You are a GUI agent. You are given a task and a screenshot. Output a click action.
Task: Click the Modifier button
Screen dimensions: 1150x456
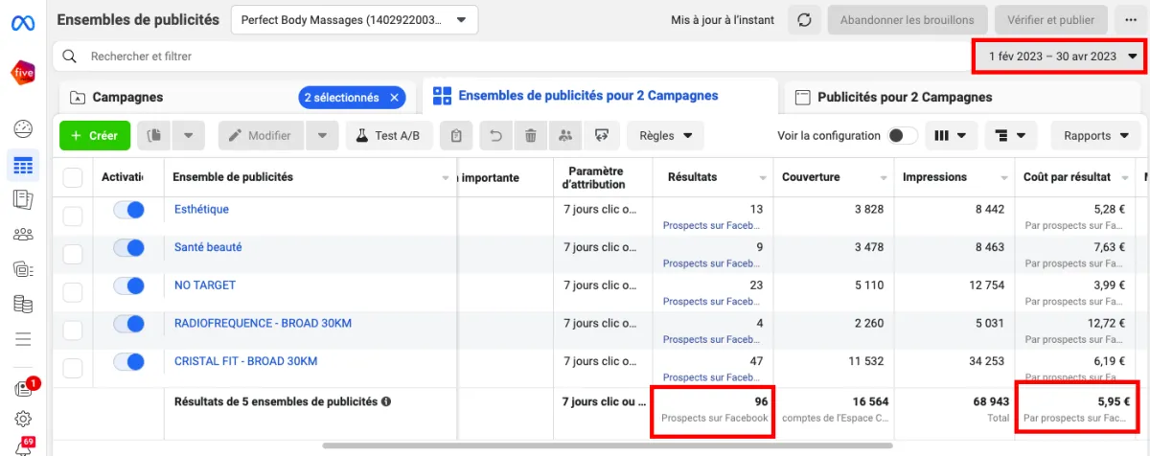[261, 136]
